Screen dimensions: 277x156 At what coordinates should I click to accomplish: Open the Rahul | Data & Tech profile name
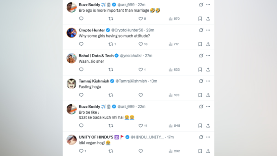(x=96, y=56)
